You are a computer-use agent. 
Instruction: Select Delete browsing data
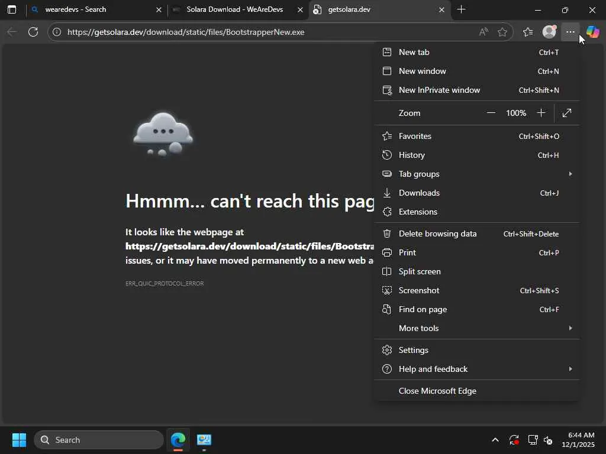click(x=476, y=234)
